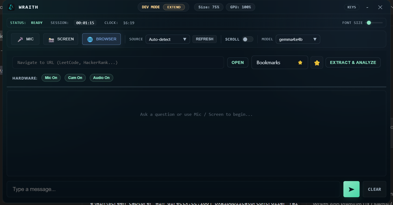393x205 pixels.
Task: Open the Auto-detect source dropdown
Action: pyautogui.click(x=168, y=39)
